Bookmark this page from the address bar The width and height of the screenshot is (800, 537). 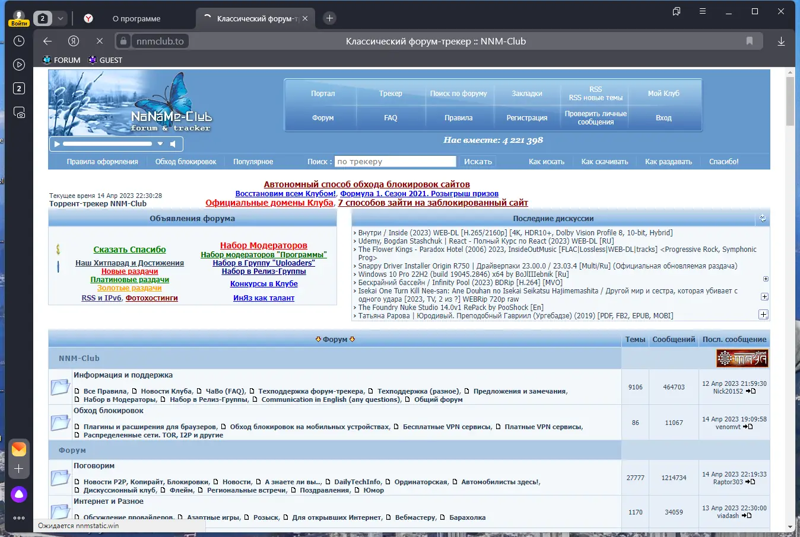[x=750, y=41]
